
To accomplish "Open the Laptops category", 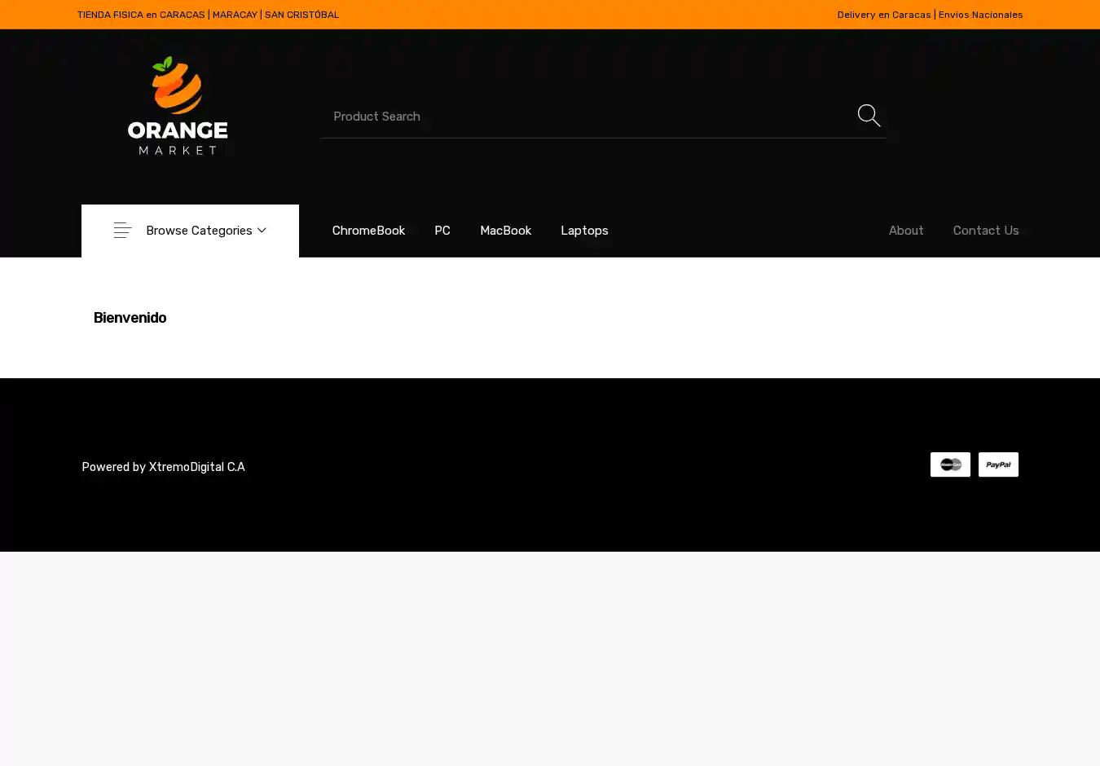I will [584, 231].
